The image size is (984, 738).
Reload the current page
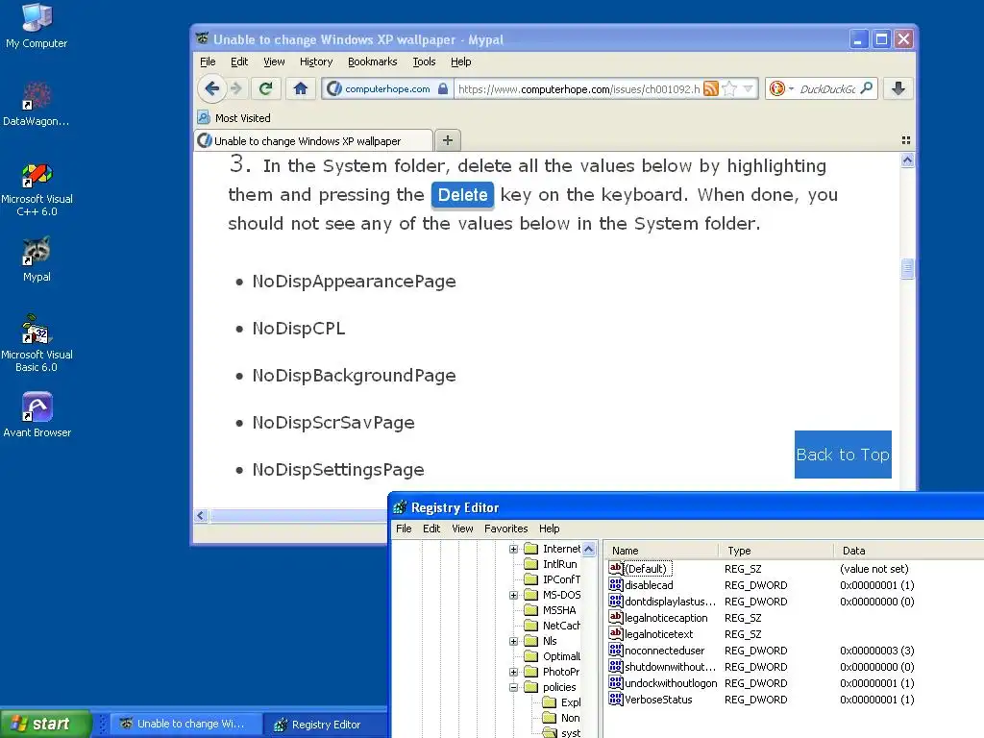[x=266, y=88]
